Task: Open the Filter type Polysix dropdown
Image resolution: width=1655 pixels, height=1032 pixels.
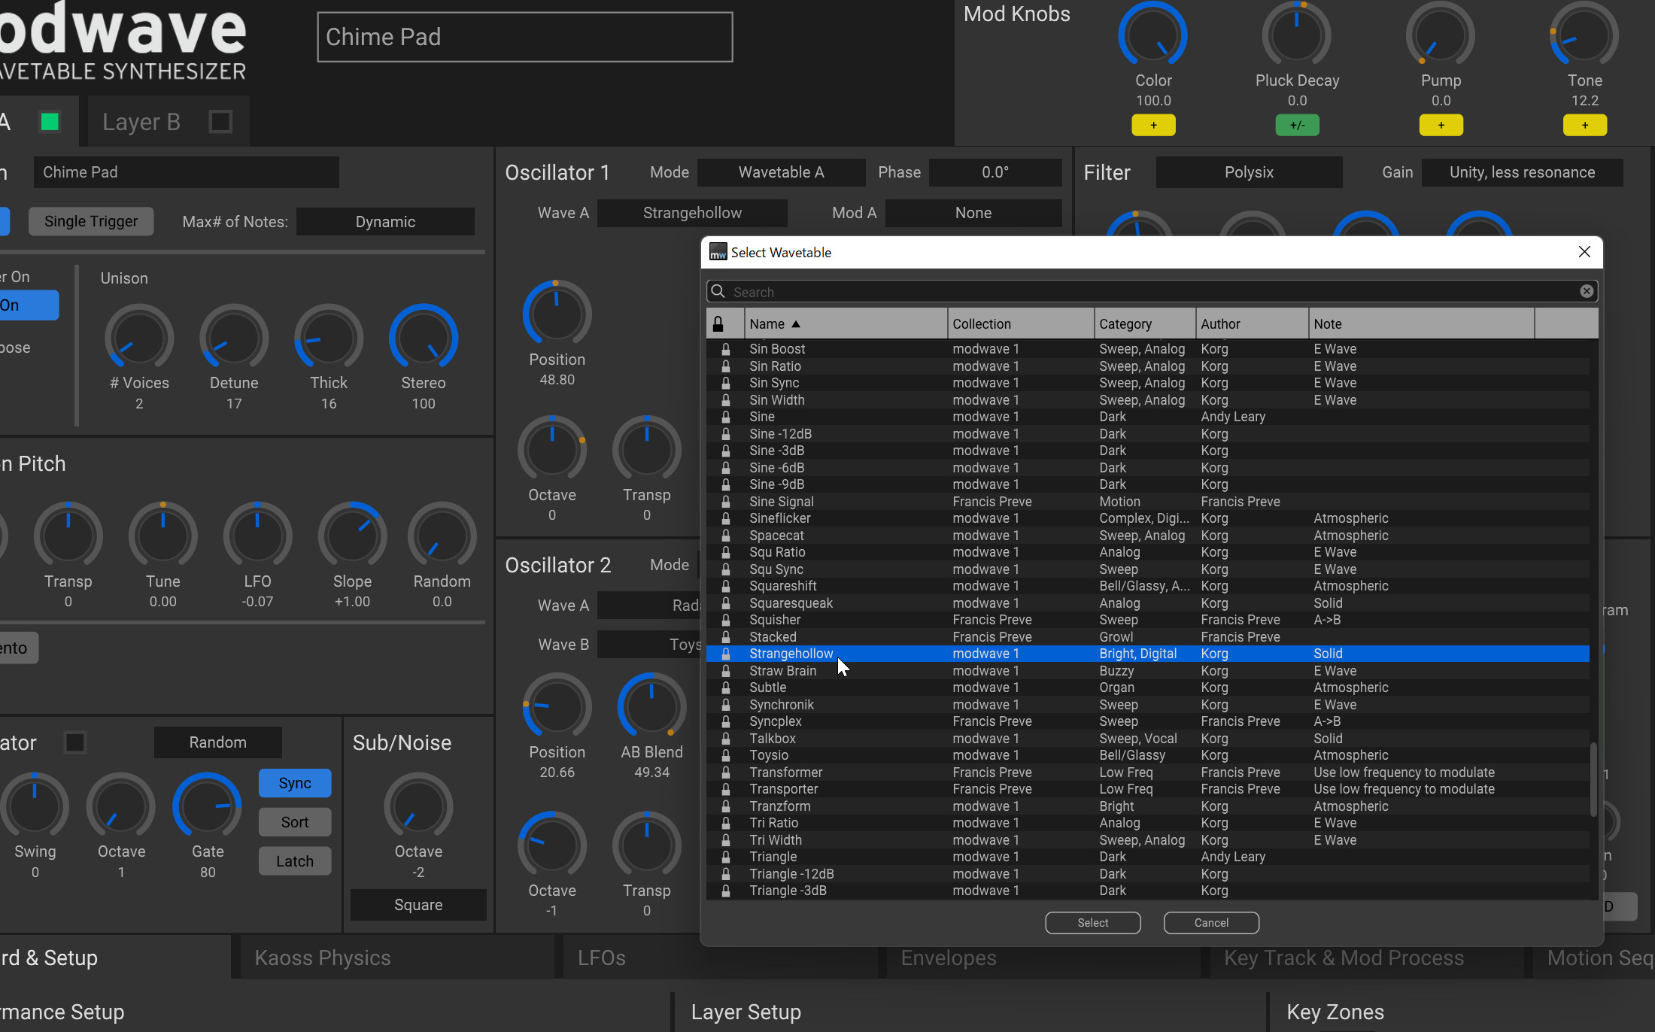Action: click(1249, 172)
